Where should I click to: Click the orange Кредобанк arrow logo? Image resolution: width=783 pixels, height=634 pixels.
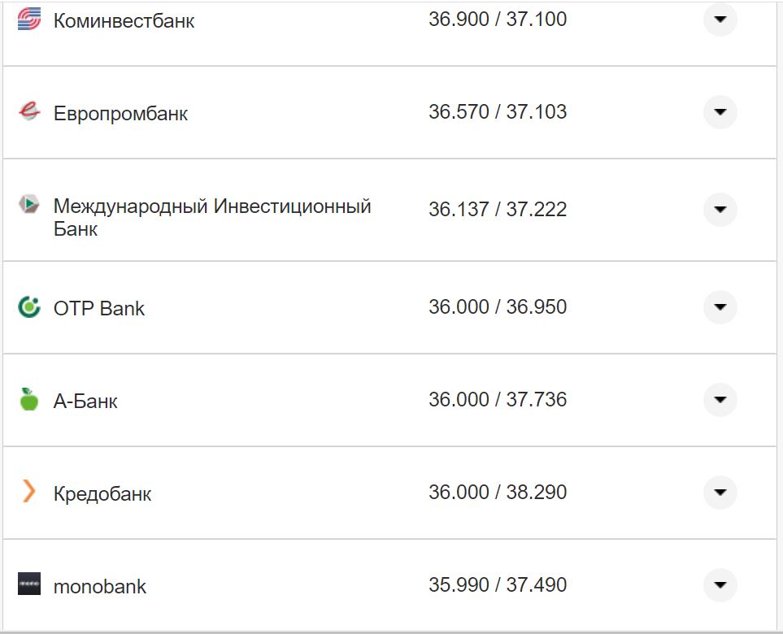(x=29, y=492)
